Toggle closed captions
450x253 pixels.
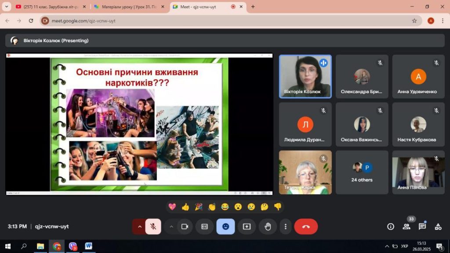204,227
